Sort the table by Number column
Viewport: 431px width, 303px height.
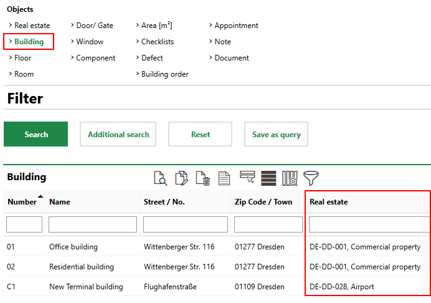(x=24, y=202)
